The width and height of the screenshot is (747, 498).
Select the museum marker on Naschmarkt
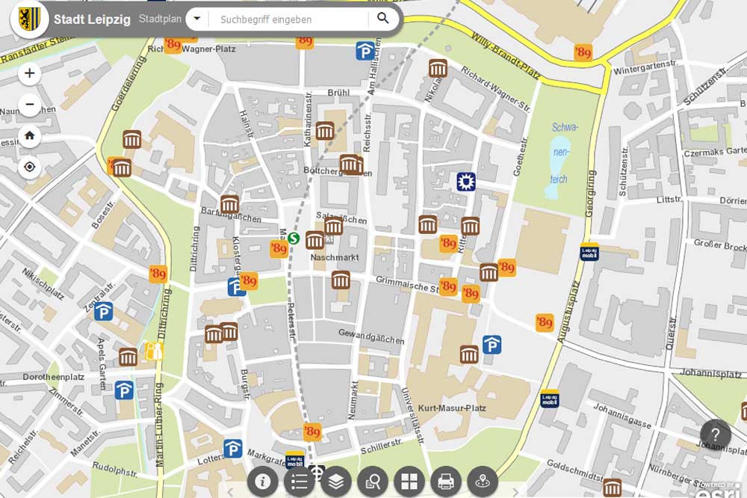pos(314,240)
